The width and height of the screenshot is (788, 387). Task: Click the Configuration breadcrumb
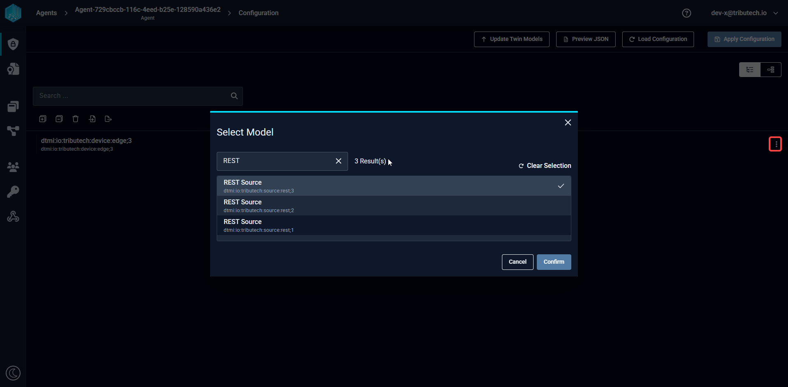pyautogui.click(x=259, y=13)
